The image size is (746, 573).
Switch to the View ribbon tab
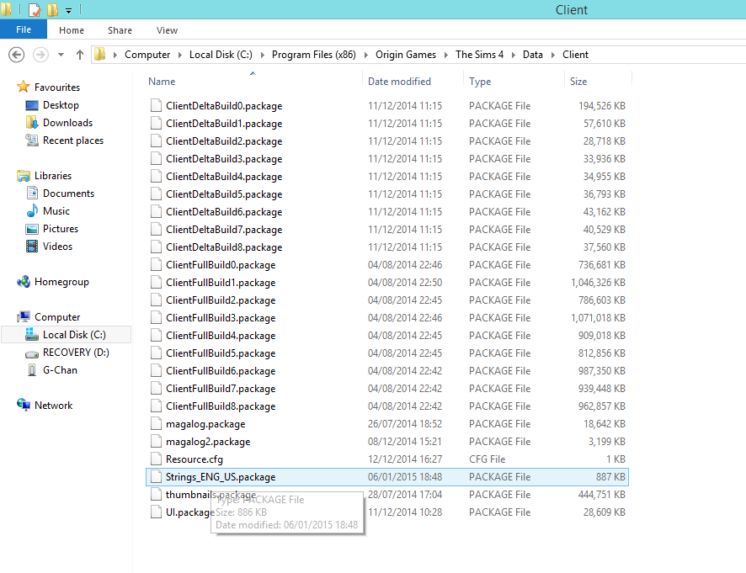167,29
